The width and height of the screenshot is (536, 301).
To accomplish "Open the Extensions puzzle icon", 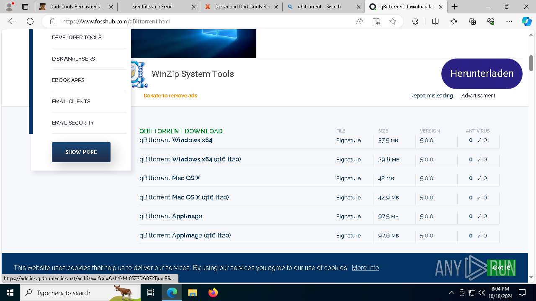I will coord(415,21).
